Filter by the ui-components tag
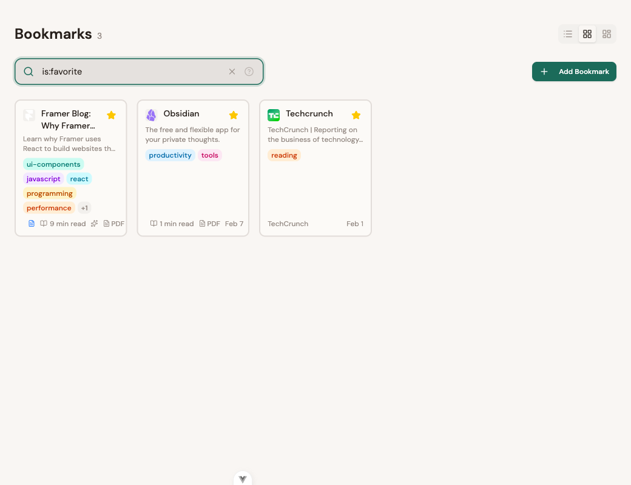This screenshot has width=631, height=485. pyautogui.click(x=53, y=164)
